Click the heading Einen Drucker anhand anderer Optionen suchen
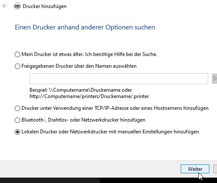217x183 pixels. [x=85, y=27]
